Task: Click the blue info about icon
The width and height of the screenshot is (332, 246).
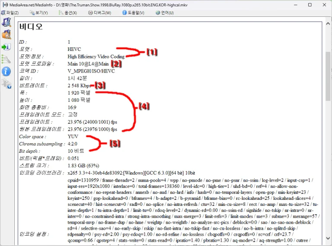Action: click(6, 72)
